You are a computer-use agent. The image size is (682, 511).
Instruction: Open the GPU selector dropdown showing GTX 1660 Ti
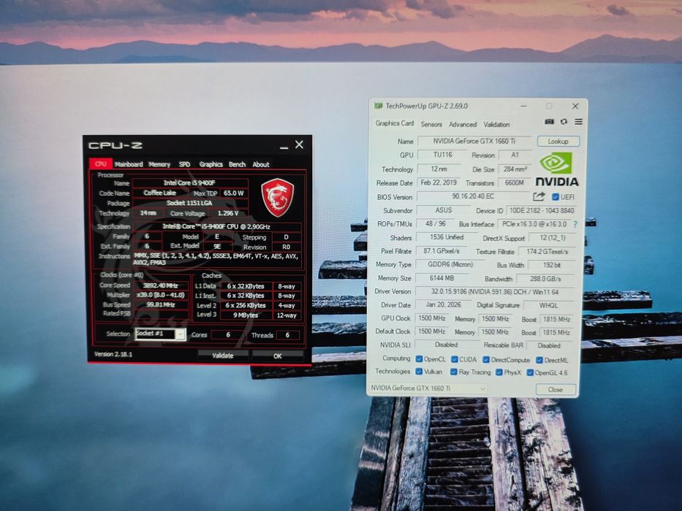click(428, 388)
